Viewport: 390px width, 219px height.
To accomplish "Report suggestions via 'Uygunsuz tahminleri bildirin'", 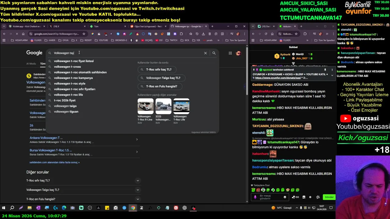I will click(203, 132).
